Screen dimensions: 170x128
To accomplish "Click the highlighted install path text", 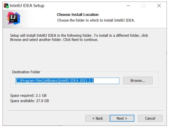I will [55, 81].
